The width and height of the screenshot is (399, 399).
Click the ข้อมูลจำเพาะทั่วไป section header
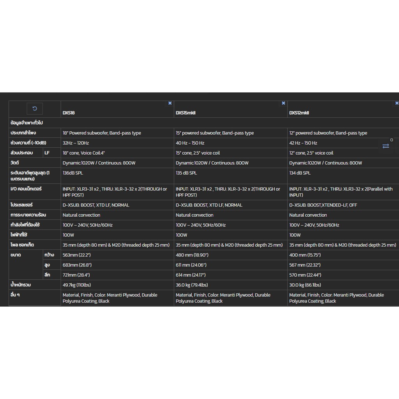[x=27, y=123]
